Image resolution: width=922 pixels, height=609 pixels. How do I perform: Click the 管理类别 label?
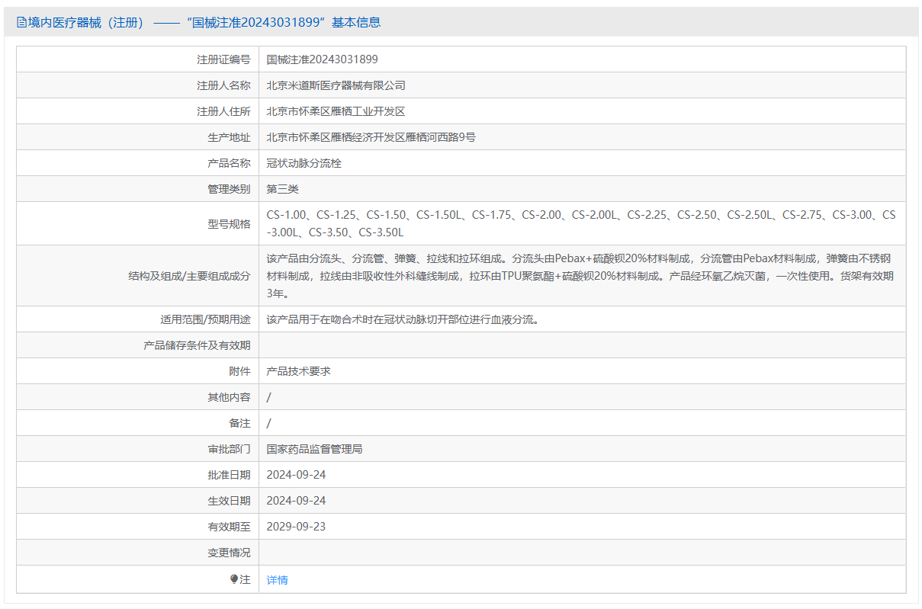[229, 189]
